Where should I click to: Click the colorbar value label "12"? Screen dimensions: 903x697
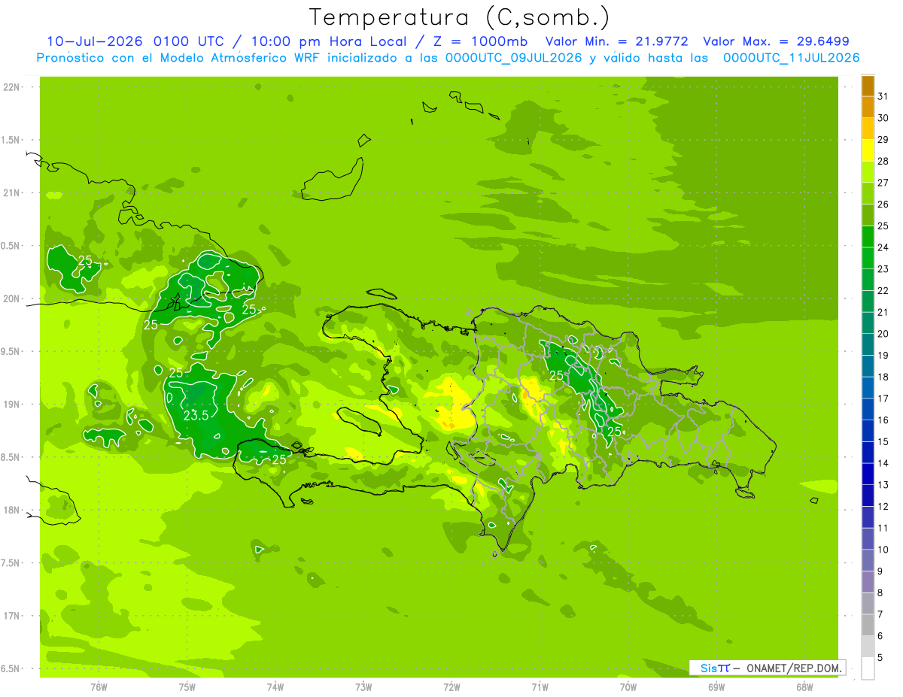(x=883, y=507)
